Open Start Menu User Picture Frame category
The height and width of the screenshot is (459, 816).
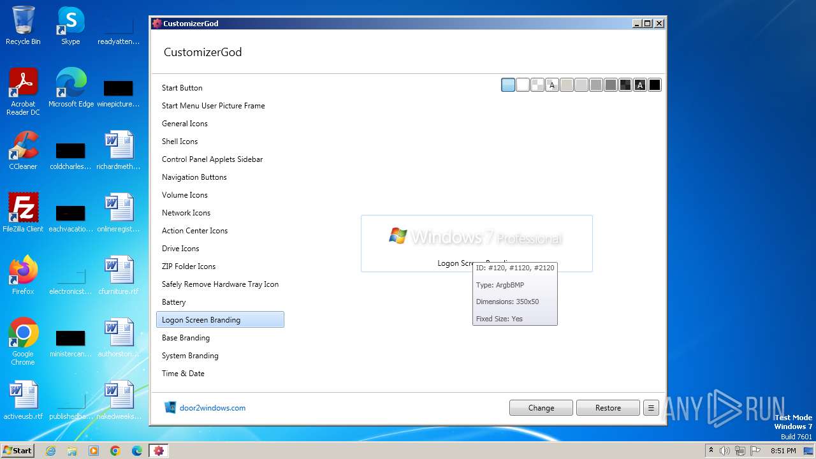220,106
